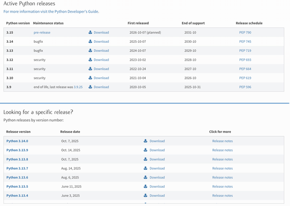Open the Python 3.13.6 release page
The image size is (290, 206).
tap(17, 178)
